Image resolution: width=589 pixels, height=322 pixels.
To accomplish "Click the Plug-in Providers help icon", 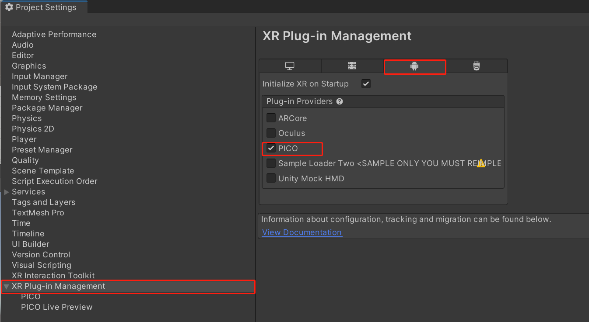I will pos(340,101).
